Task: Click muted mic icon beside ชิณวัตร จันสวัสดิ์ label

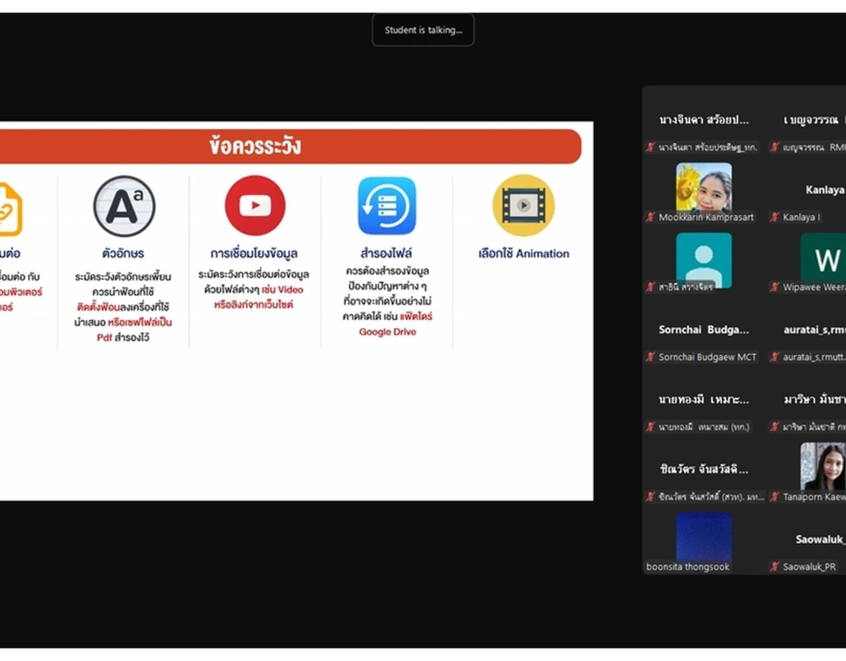Action: click(x=650, y=496)
